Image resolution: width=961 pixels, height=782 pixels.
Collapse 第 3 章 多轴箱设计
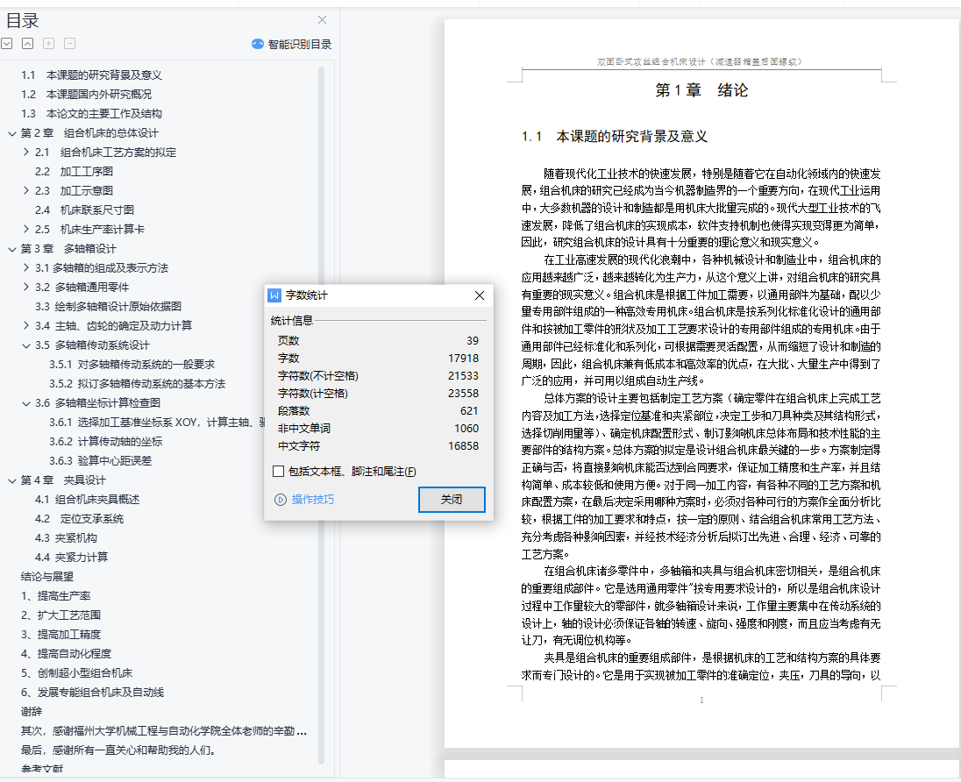[x=11, y=249]
